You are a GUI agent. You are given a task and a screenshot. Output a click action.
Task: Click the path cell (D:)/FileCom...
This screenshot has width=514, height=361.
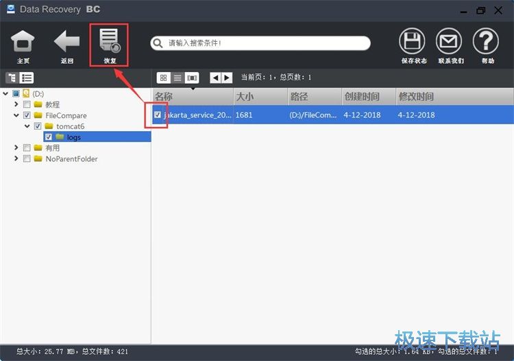[x=313, y=115]
